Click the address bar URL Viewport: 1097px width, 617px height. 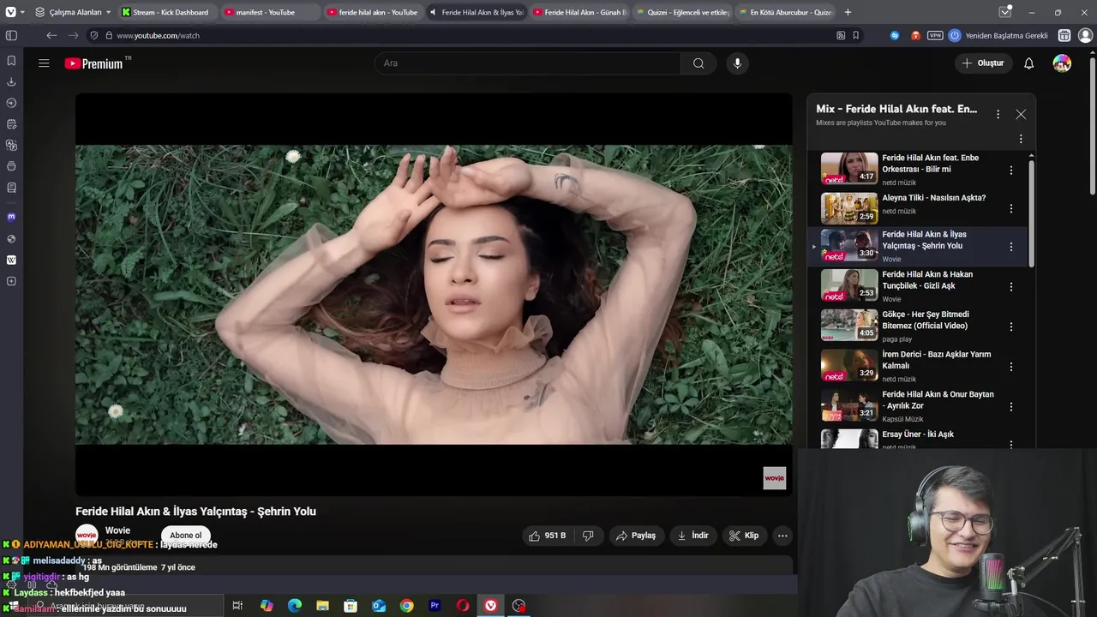pos(158,35)
